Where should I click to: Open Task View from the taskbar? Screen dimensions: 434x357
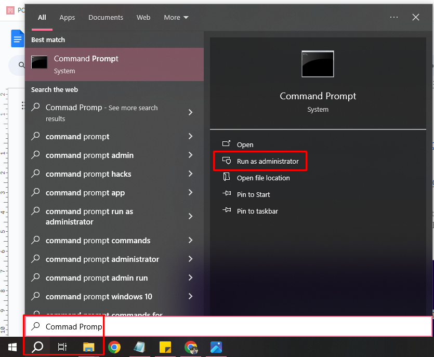tap(62, 347)
